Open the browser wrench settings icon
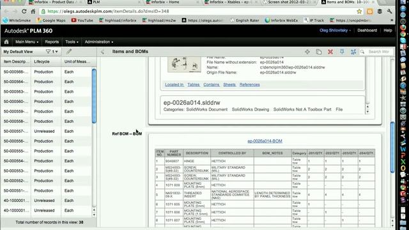 click(x=389, y=11)
